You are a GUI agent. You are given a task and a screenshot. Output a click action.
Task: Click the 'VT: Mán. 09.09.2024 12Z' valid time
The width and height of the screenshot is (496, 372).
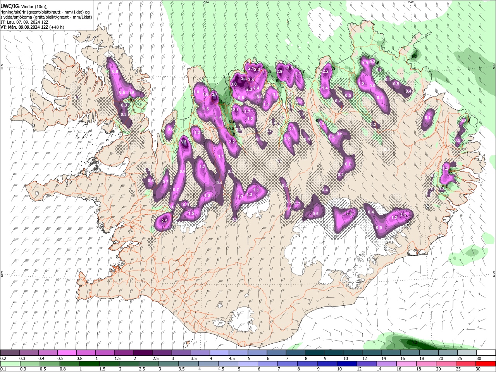pyautogui.click(x=24, y=27)
